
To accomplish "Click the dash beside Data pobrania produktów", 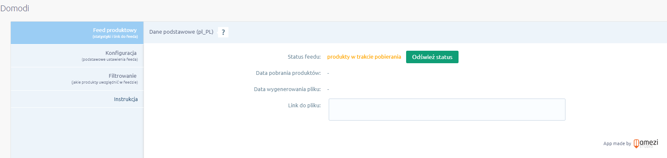I will click(328, 73).
